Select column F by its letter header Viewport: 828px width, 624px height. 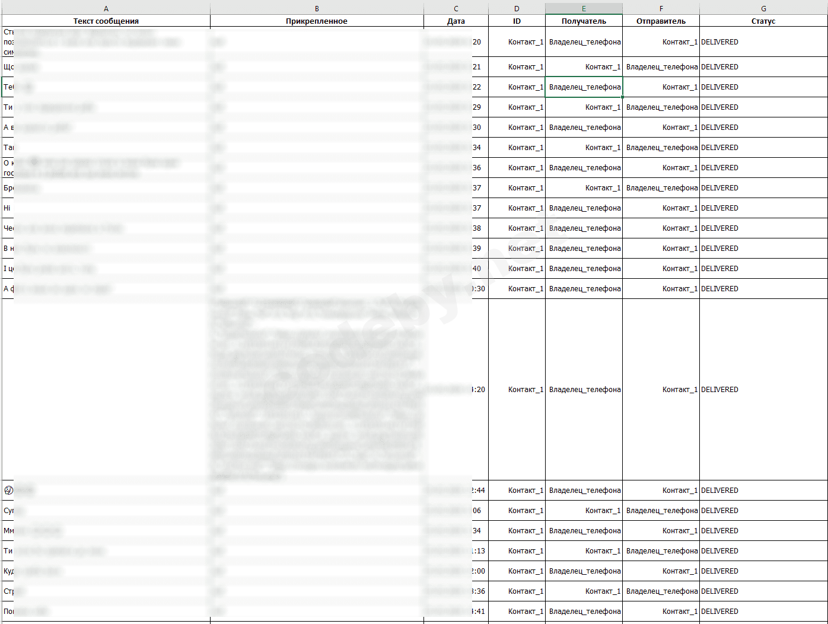pos(661,8)
